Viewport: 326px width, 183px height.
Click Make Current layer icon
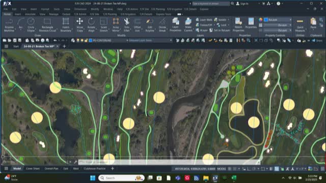[x=188, y=21]
